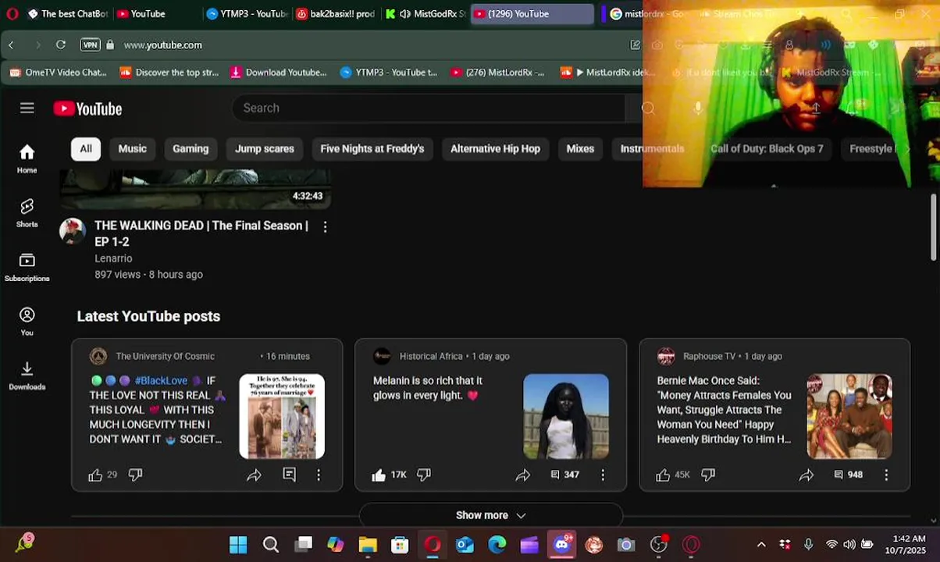Open Melanin post image thumbnail
Image resolution: width=940 pixels, height=562 pixels.
[x=566, y=416]
